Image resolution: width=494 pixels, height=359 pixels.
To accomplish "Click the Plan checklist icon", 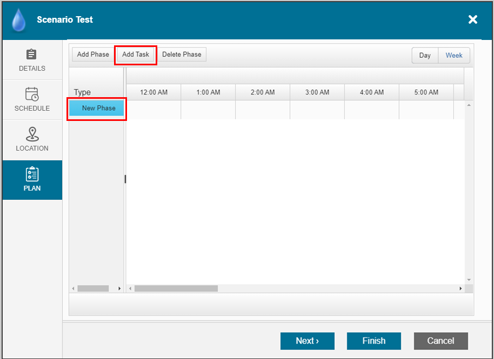I will (32, 174).
